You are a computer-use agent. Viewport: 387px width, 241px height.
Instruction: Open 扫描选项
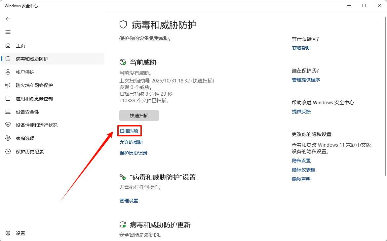pyautogui.click(x=129, y=130)
